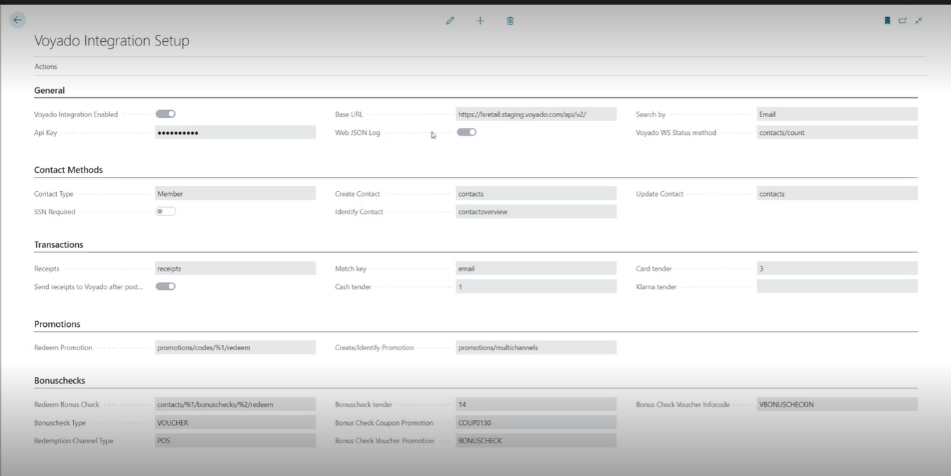The image size is (951, 476).
Task: Open Redemption Channel Type field showing POS
Action: pyautogui.click(x=235, y=441)
